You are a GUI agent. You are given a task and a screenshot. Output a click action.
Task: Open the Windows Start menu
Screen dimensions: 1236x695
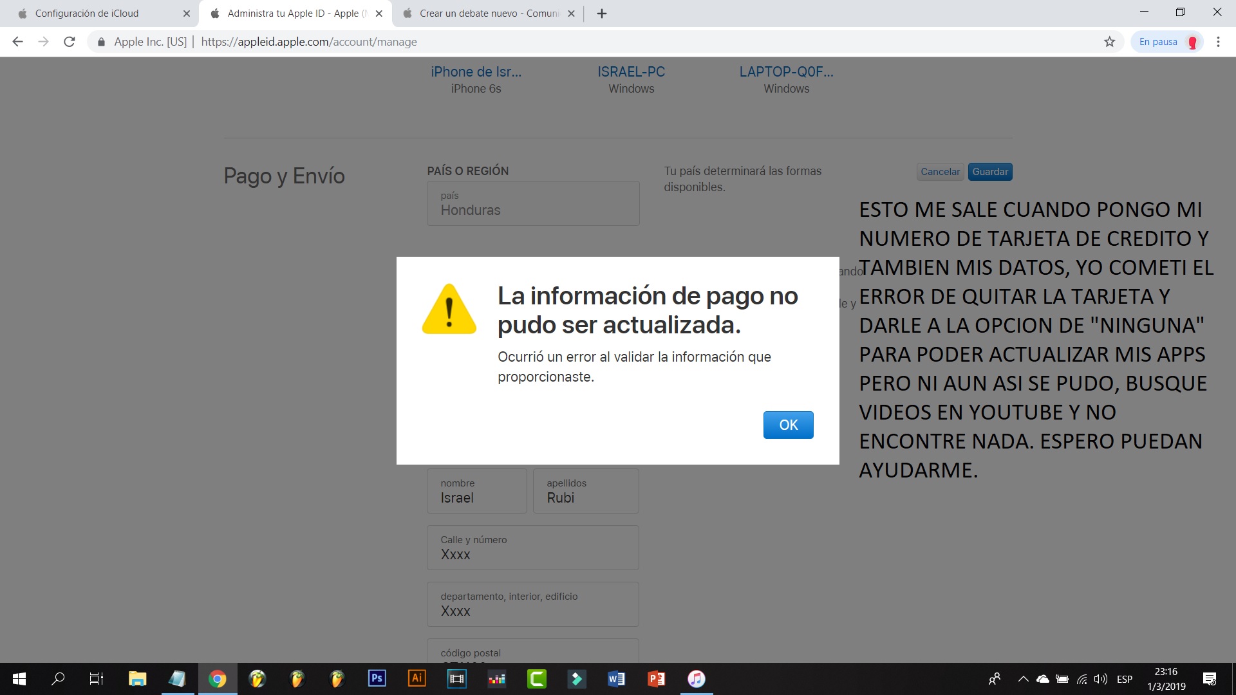(x=19, y=678)
